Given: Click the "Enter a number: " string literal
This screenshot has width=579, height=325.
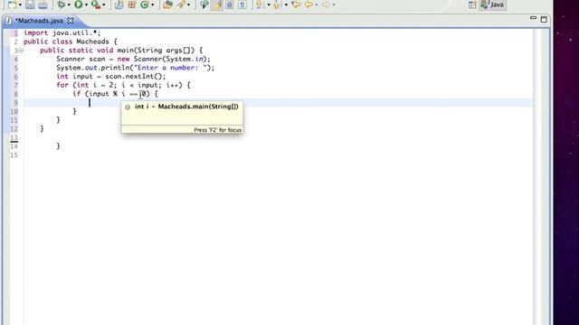Looking at the screenshot, I should click(170, 68).
